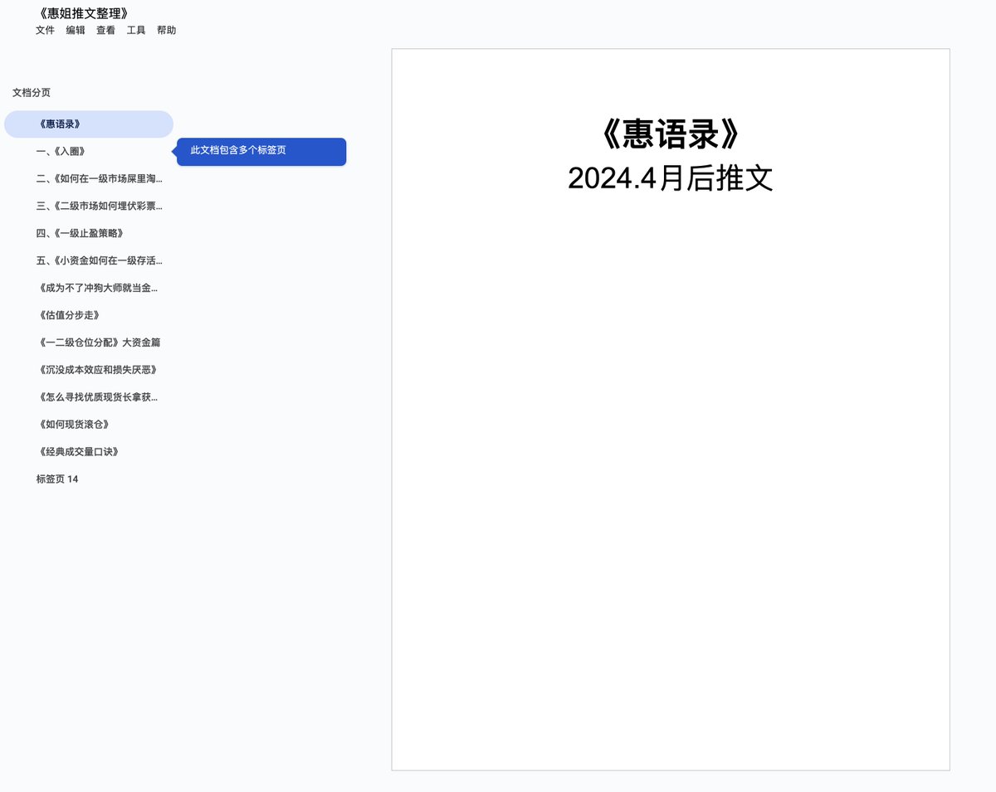
Task: Select the 《惠语录》 tab in sidebar
Action: (x=88, y=124)
